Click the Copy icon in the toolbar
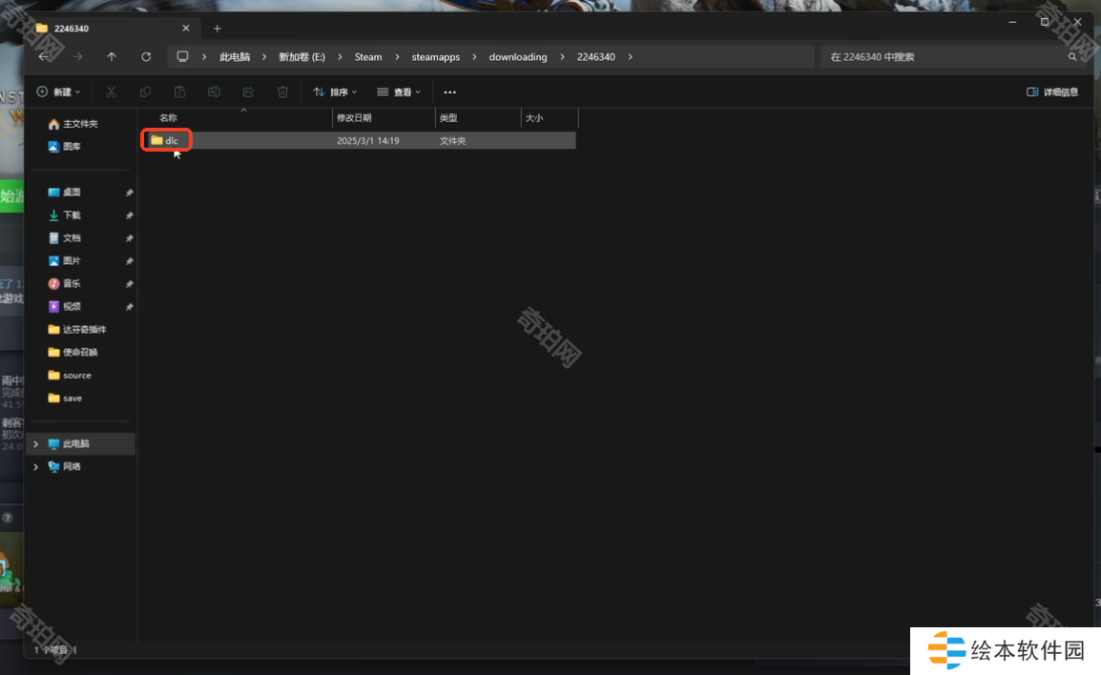Image resolution: width=1101 pixels, height=675 pixels. click(145, 92)
